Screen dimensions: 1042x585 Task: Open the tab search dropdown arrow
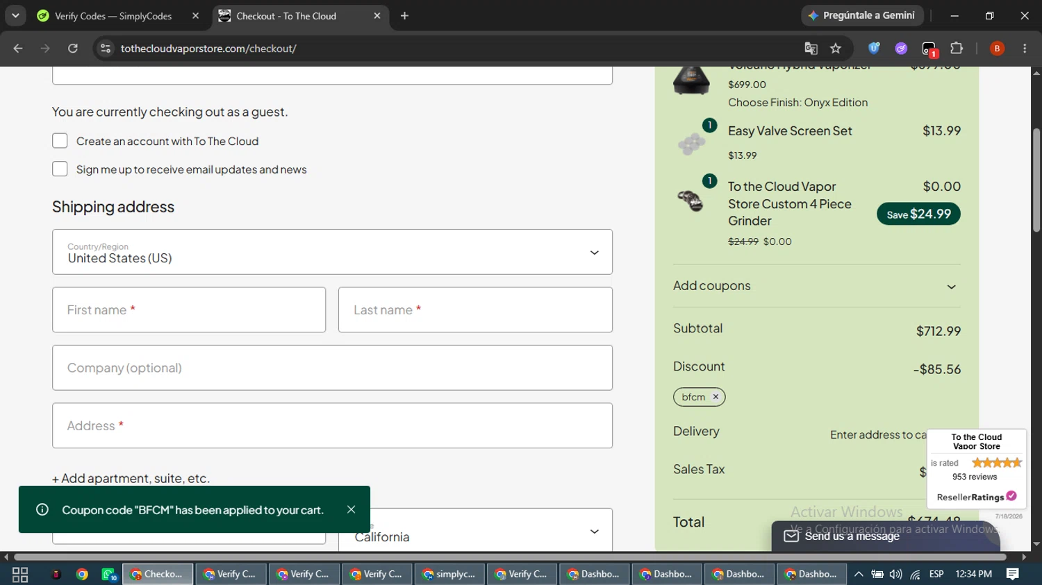pyautogui.click(x=15, y=15)
